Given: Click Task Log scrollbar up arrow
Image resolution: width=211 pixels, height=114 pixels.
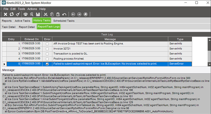Looking at the screenshot, I should [x=209, y=40].
